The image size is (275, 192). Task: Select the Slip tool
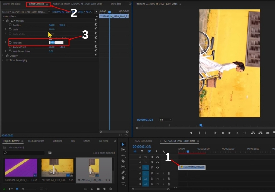click(123, 167)
